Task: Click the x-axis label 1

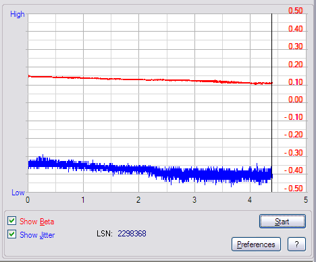Action: click(x=83, y=199)
